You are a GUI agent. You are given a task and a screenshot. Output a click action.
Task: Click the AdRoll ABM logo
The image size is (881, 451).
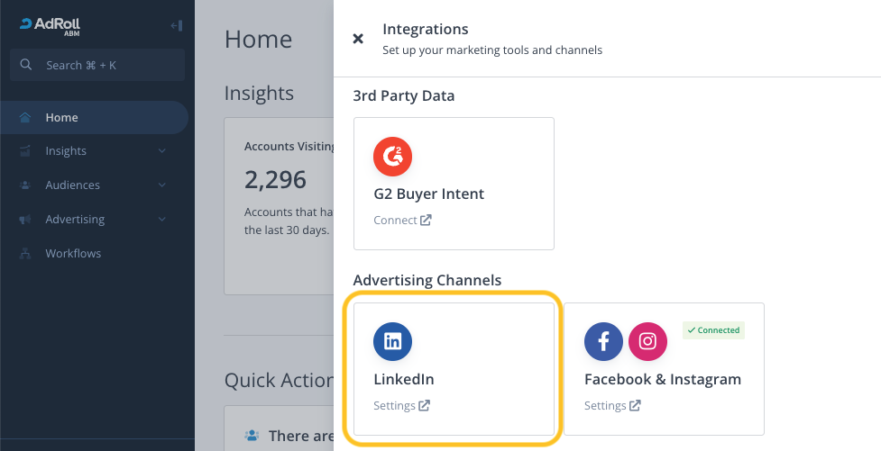click(x=51, y=25)
